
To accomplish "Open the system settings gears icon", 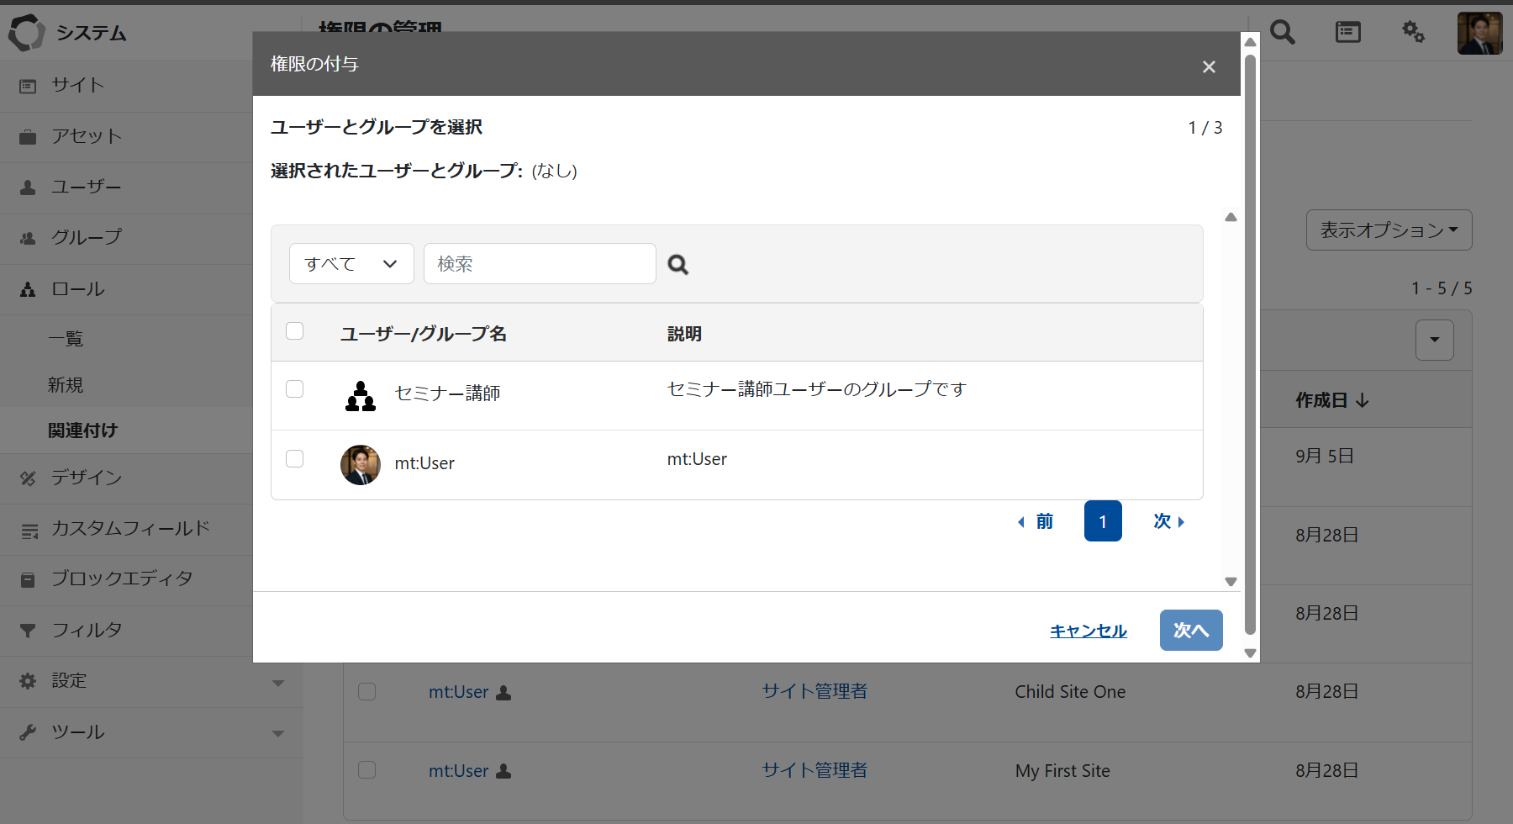I will (1413, 33).
